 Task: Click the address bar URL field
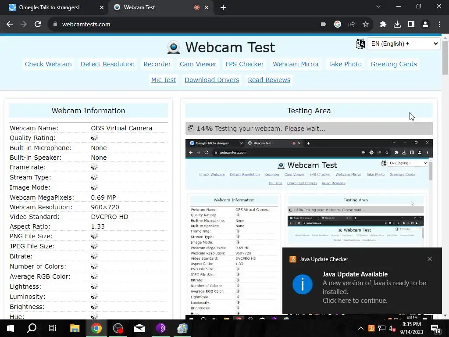pyautogui.click(x=183, y=25)
